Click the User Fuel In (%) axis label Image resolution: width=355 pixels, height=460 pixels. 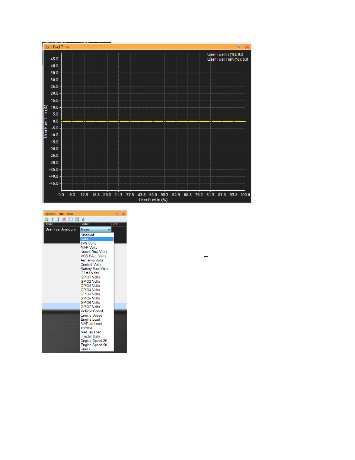click(x=153, y=200)
